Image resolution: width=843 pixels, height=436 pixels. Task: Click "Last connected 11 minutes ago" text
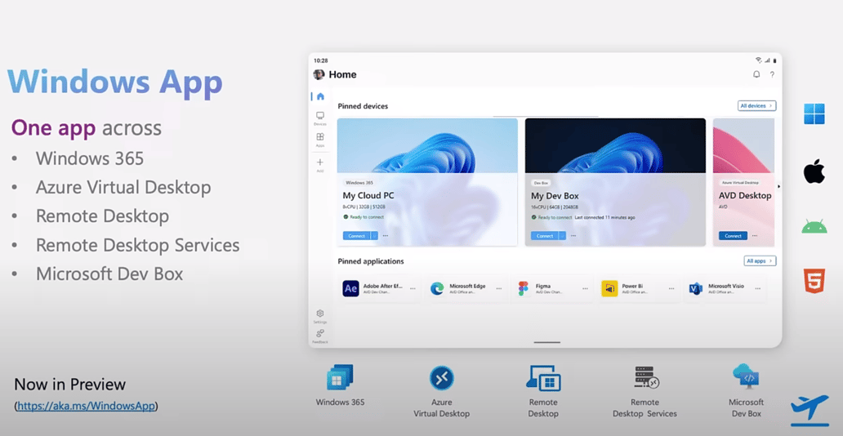(x=604, y=217)
